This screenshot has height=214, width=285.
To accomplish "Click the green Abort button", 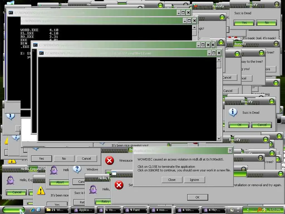I will click(59, 182).
